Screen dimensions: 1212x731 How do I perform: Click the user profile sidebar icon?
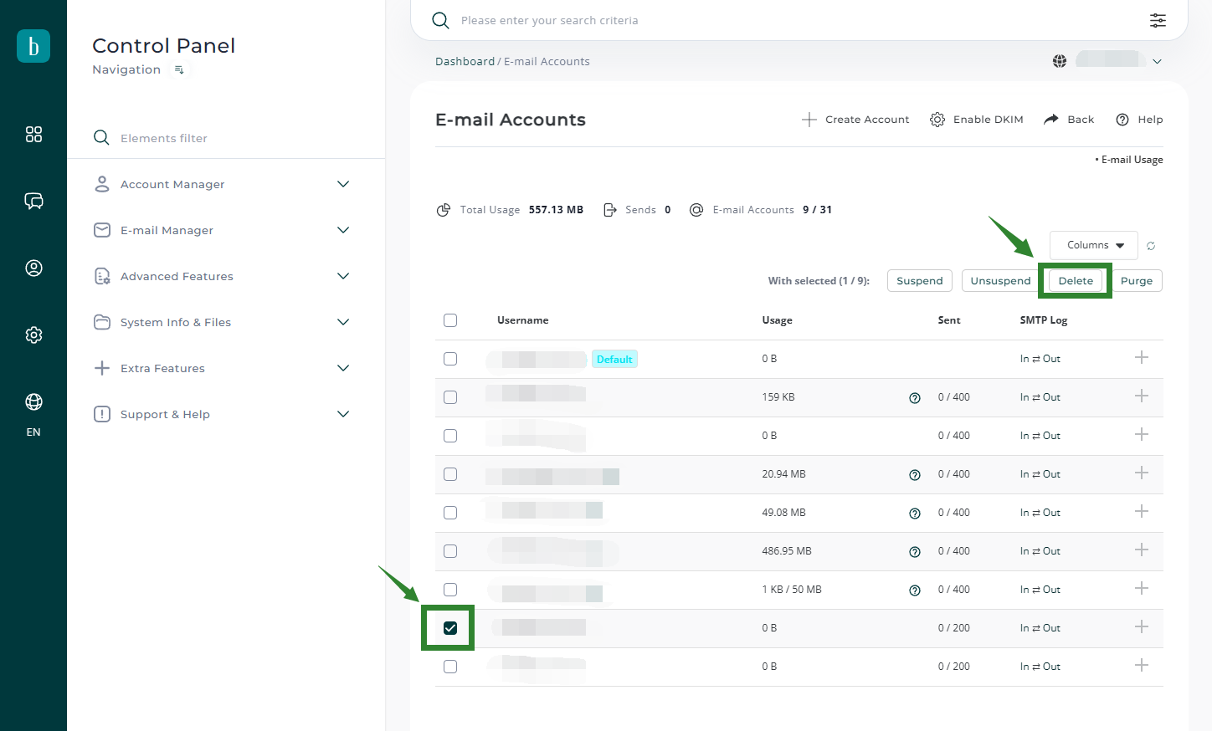pos(33,268)
